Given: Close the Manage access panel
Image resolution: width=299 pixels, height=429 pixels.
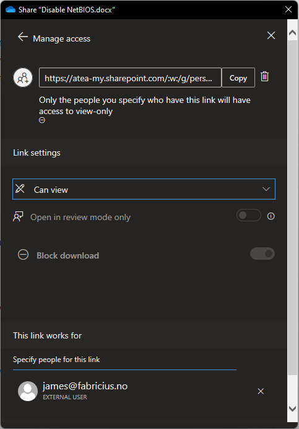Looking at the screenshot, I should (x=271, y=35).
